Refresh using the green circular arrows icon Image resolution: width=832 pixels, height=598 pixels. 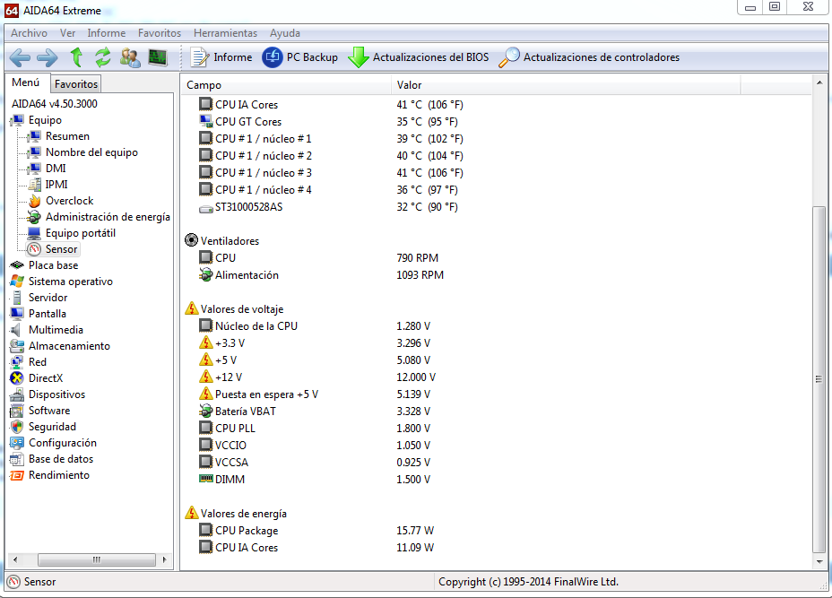coord(103,56)
